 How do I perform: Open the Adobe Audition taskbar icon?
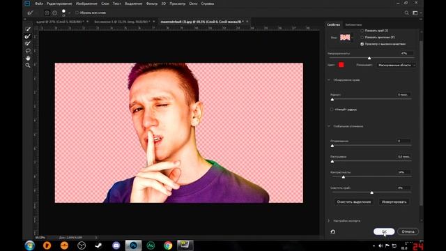click(151, 245)
